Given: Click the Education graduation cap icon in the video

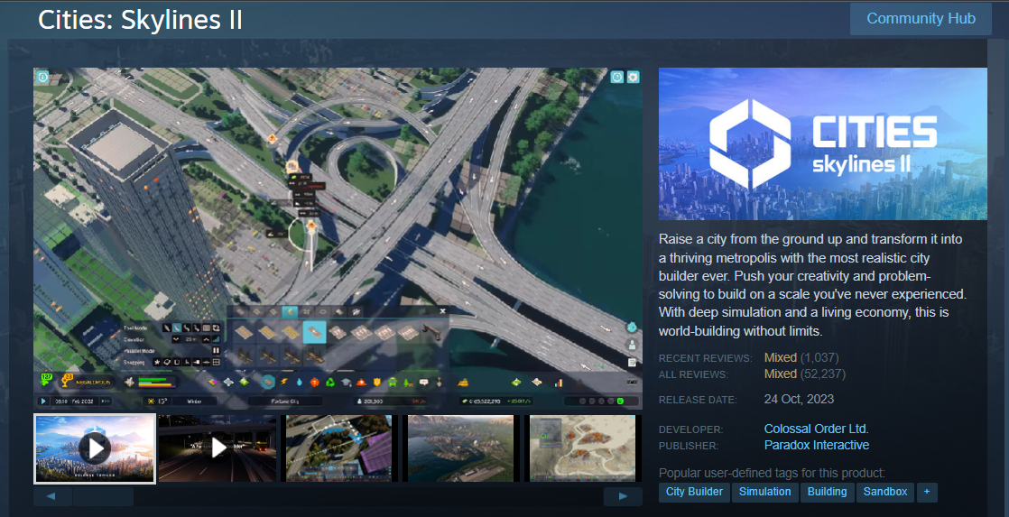Looking at the screenshot, I should 346,382.
